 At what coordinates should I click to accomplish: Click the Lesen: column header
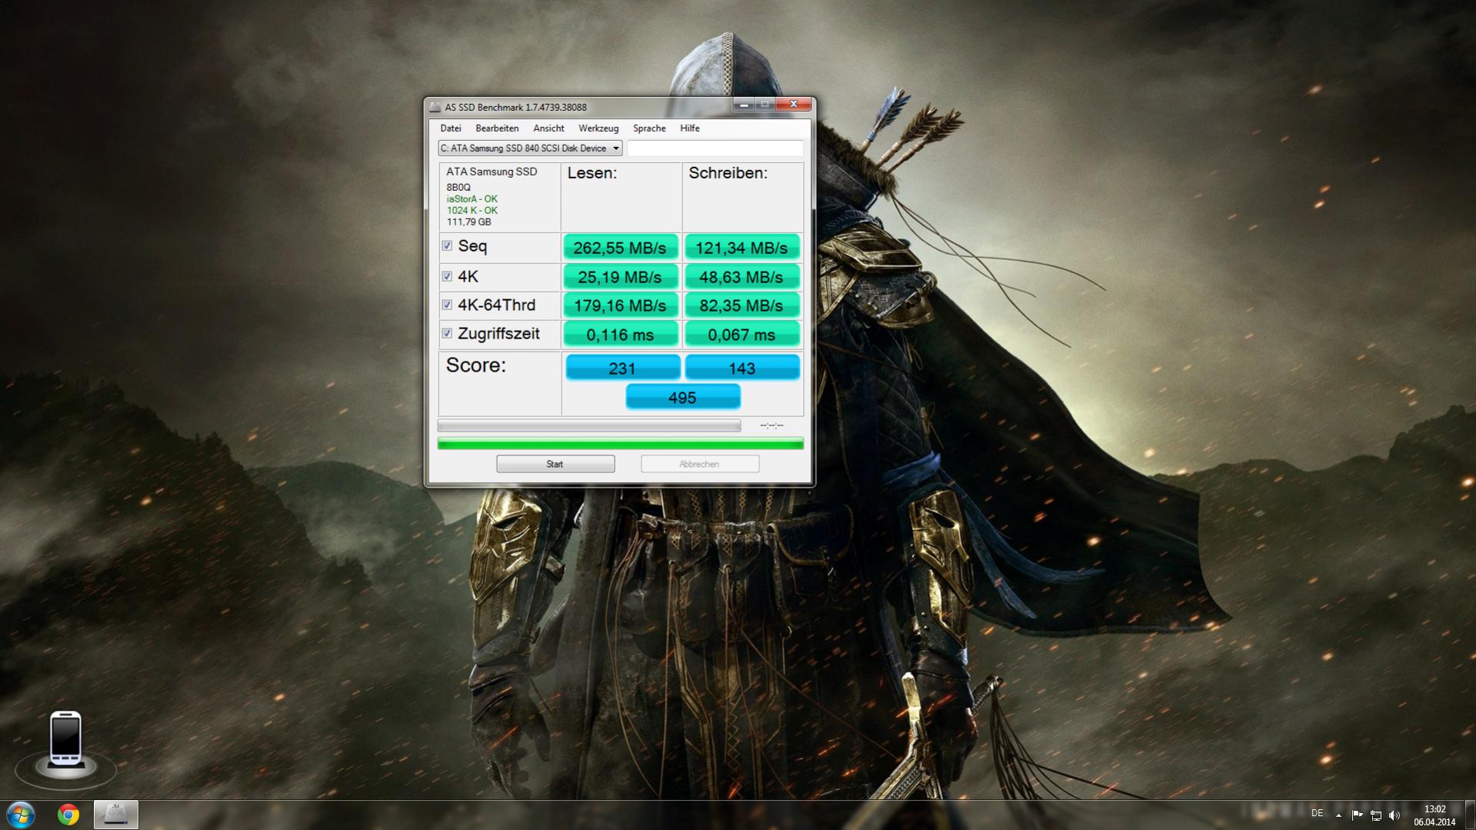pos(592,173)
